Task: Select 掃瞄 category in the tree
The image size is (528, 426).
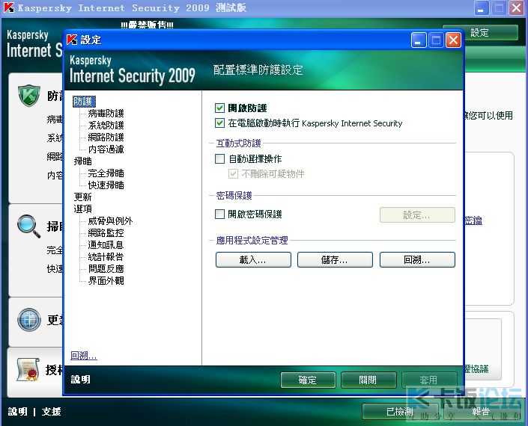Action: 82,161
